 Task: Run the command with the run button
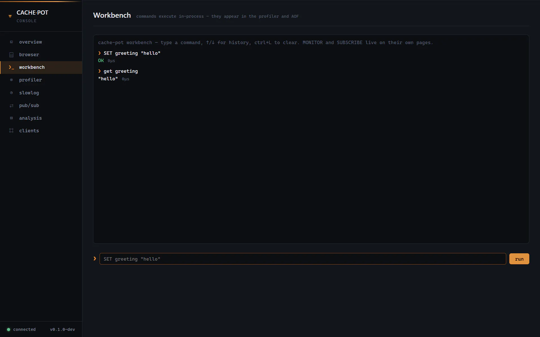(519, 259)
